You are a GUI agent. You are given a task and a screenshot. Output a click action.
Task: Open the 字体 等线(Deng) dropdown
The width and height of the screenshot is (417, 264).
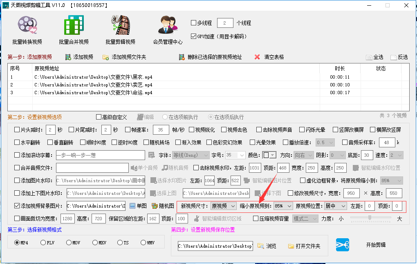[191, 155]
